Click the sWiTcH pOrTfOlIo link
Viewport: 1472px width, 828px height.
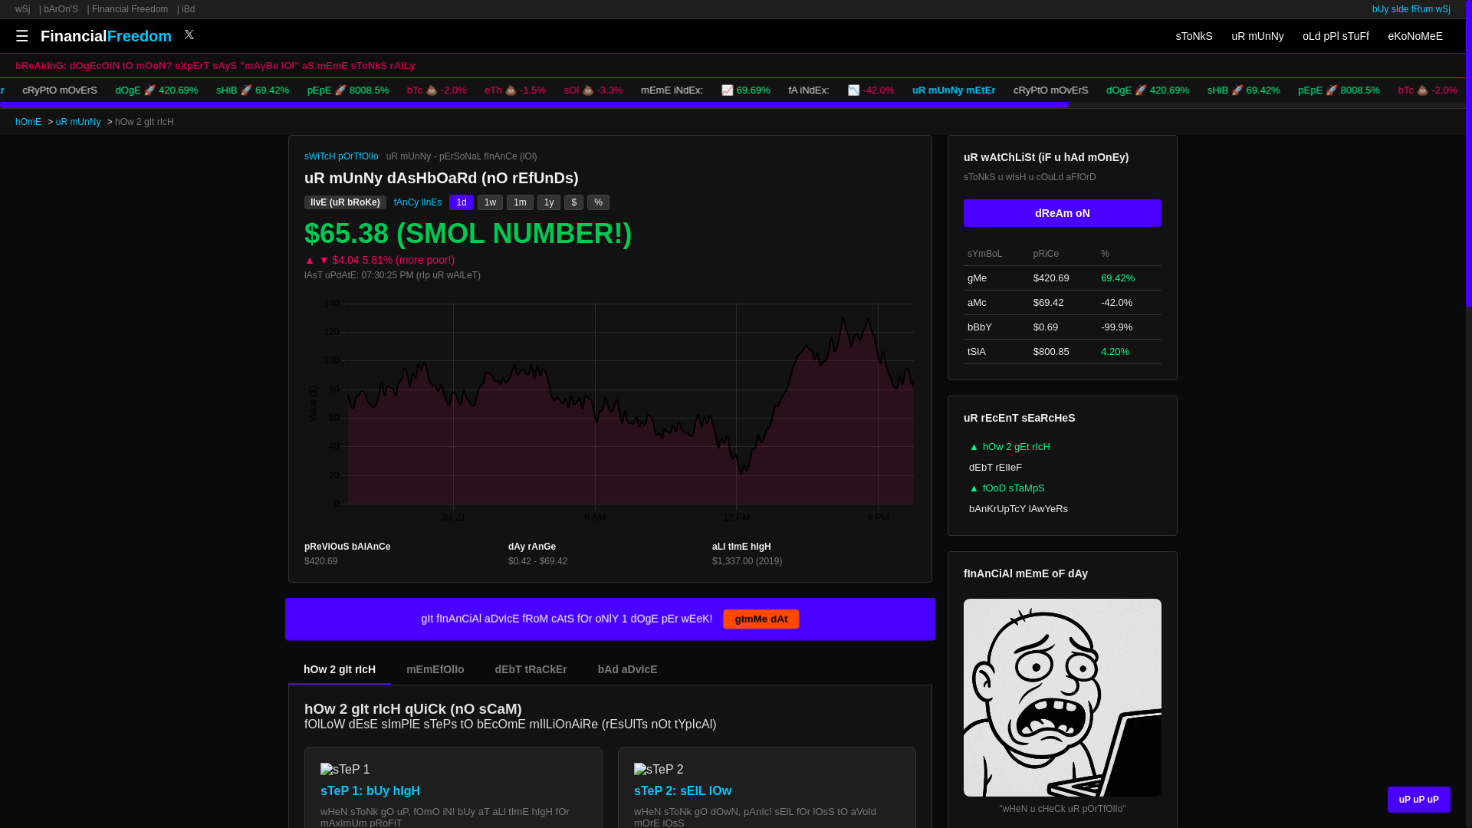(x=341, y=156)
